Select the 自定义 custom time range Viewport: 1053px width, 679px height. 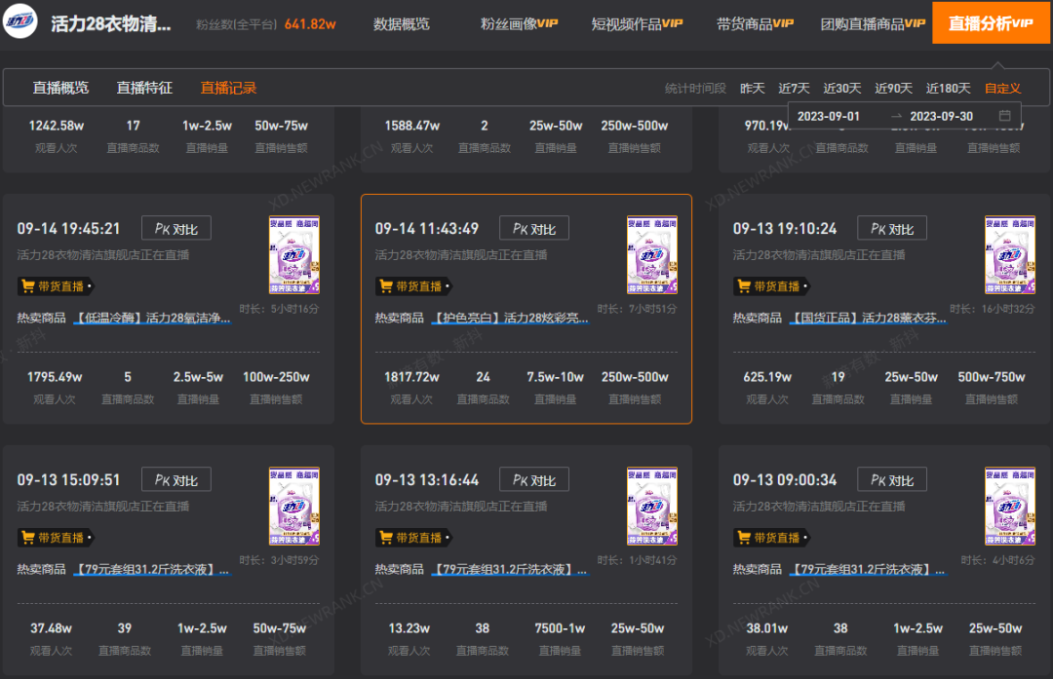click(x=1002, y=89)
